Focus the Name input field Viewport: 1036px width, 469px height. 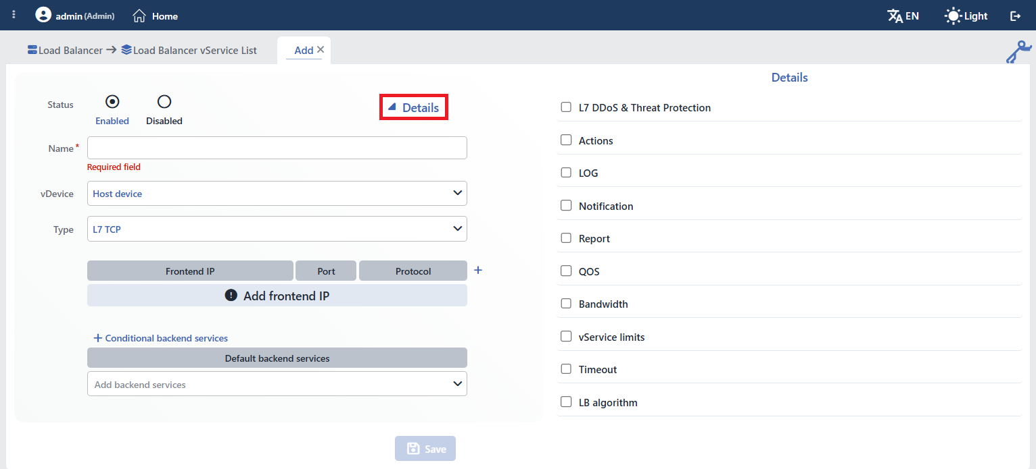coord(277,148)
